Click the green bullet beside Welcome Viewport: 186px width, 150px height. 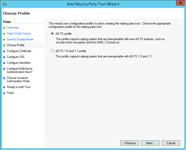[x=4, y=28]
